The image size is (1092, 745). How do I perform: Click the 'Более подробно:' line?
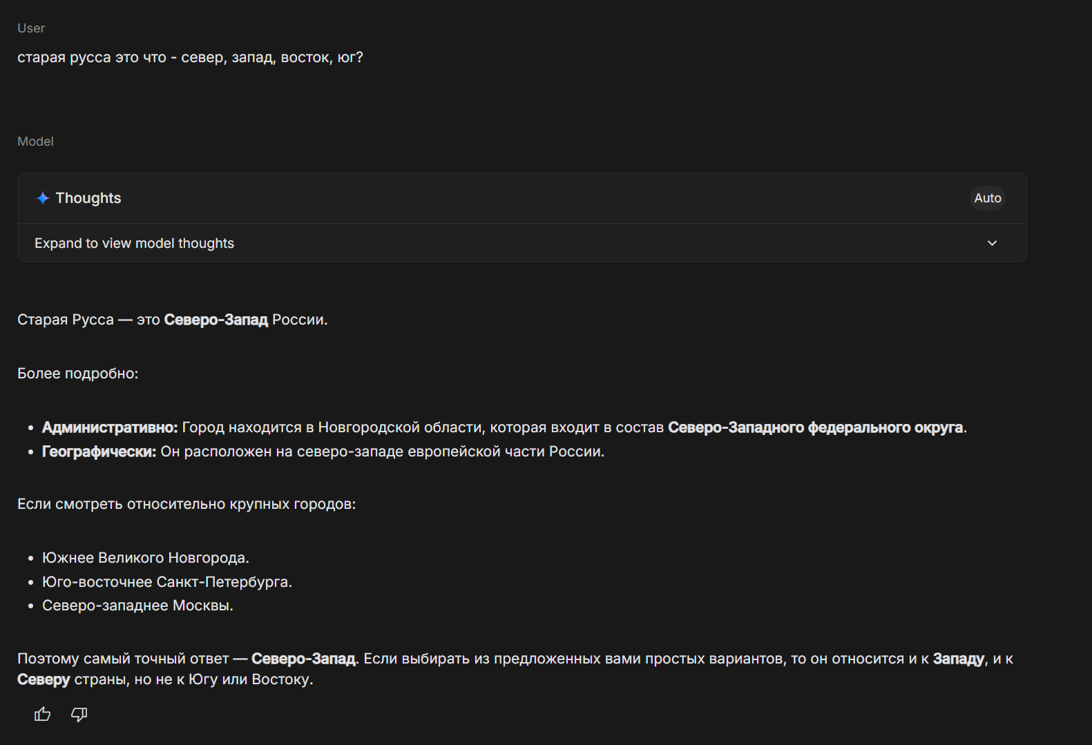pyautogui.click(x=77, y=374)
